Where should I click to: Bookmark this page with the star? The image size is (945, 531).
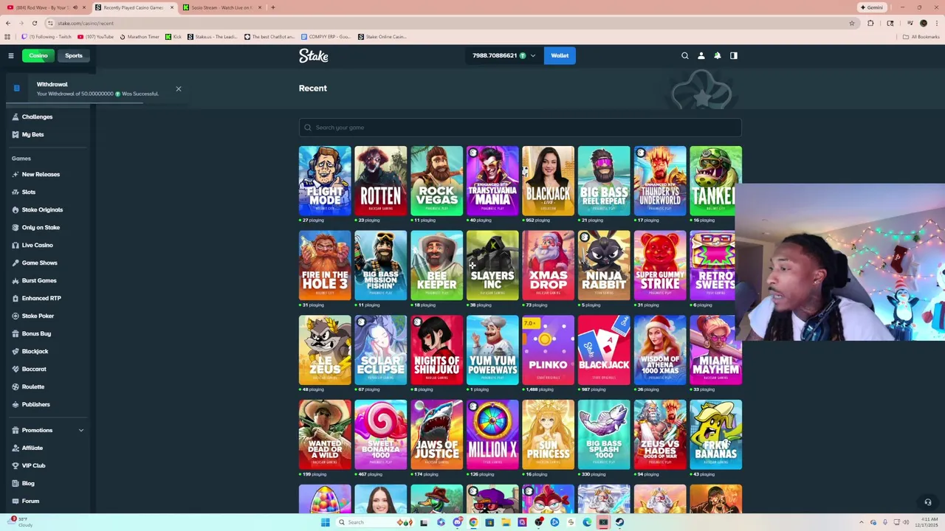852,23
